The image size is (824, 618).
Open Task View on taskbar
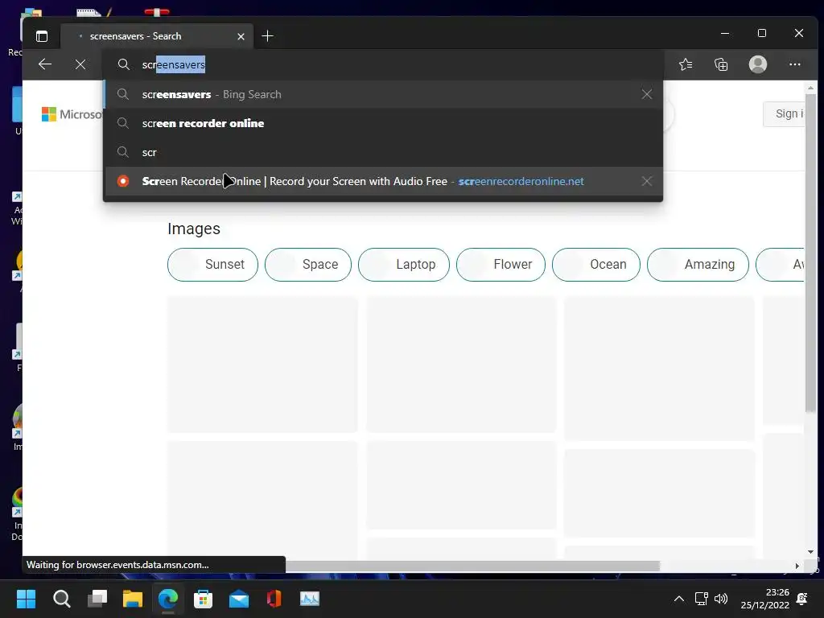tap(97, 599)
